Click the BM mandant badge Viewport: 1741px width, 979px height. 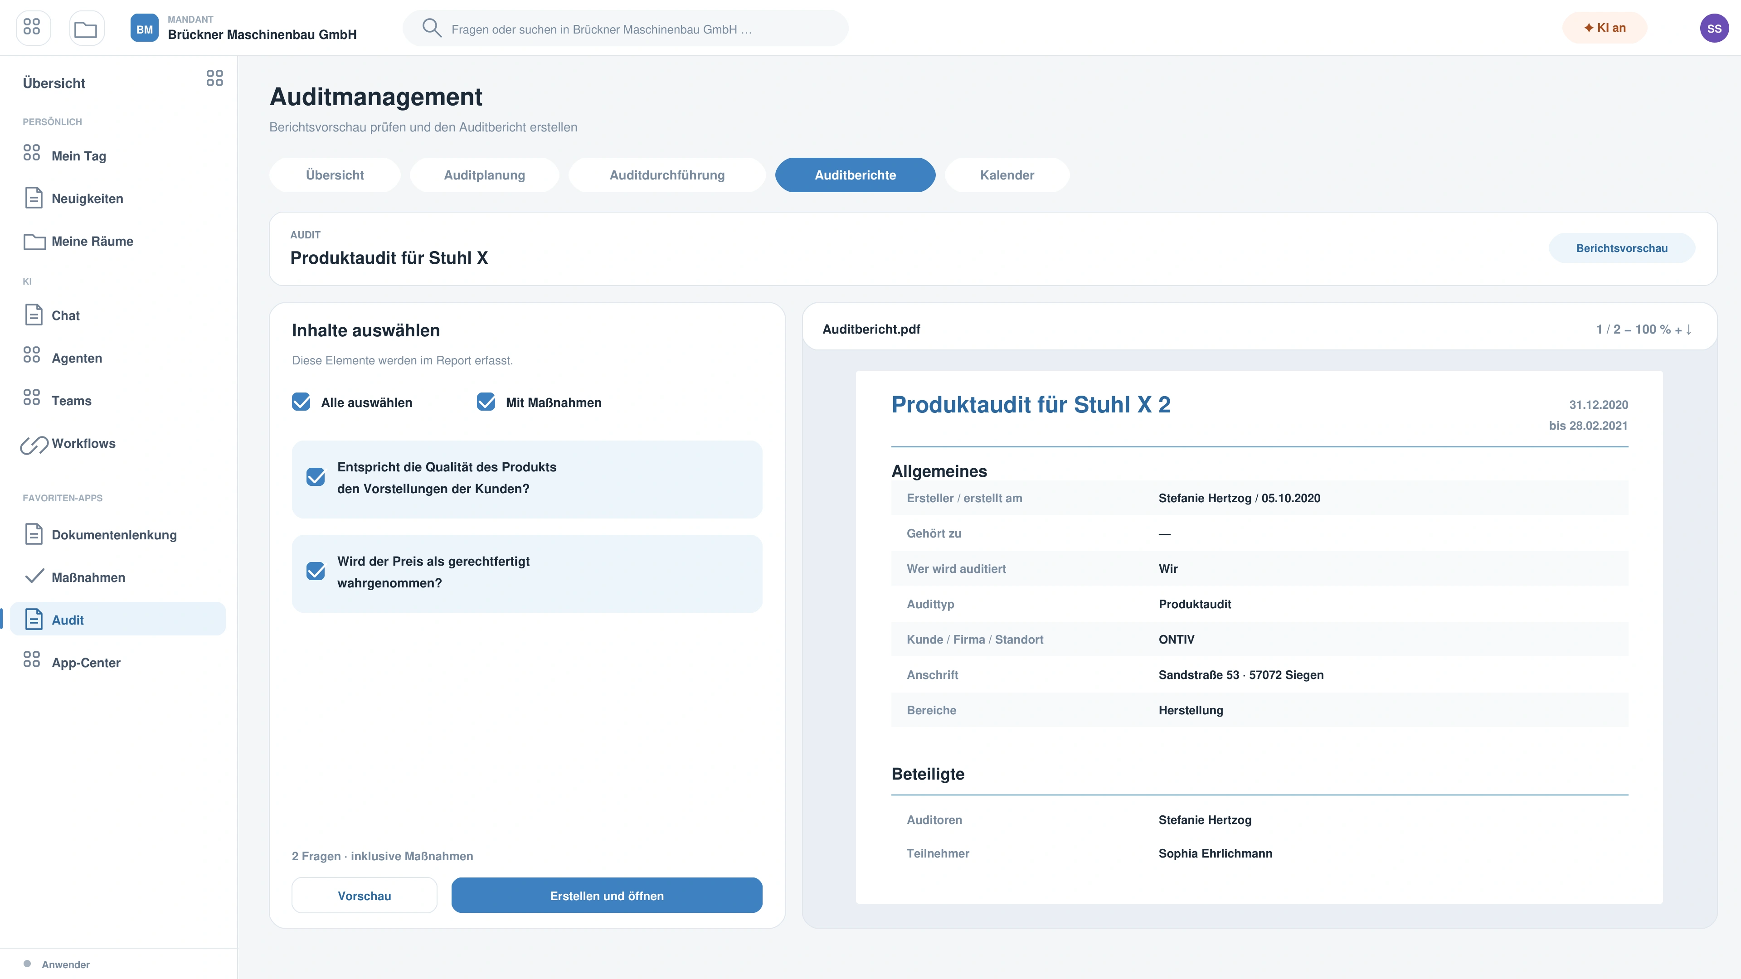tap(144, 28)
